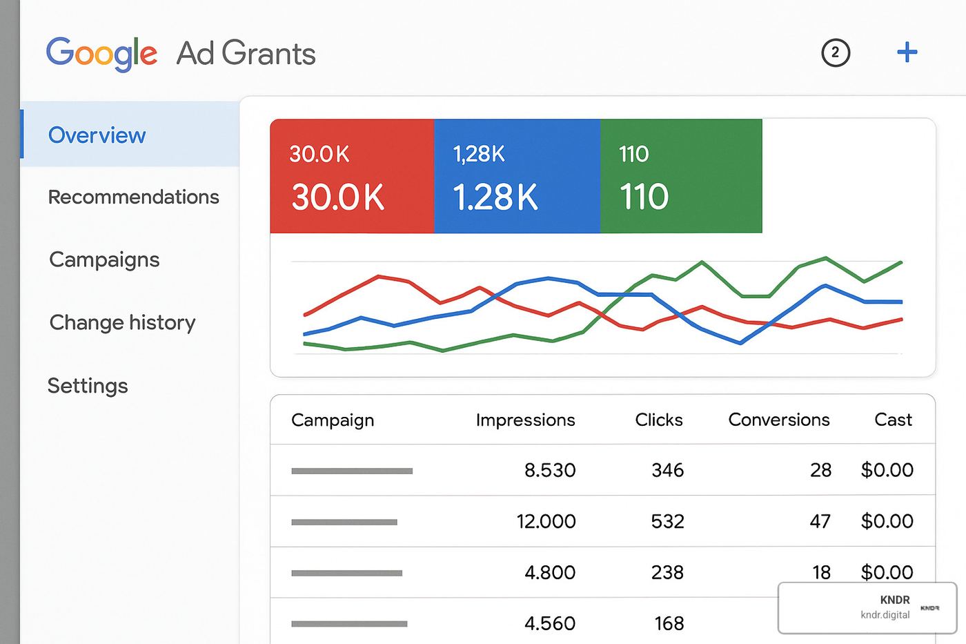The height and width of the screenshot is (644, 966).
Task: Sort by Conversions column header
Action: [779, 420]
